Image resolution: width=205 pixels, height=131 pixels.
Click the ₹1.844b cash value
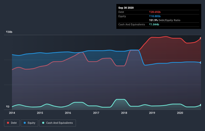coord(154,24)
